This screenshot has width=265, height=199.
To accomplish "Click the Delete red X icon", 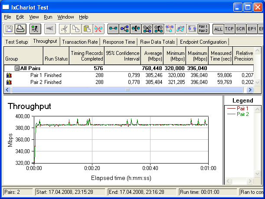I will pos(98,29).
